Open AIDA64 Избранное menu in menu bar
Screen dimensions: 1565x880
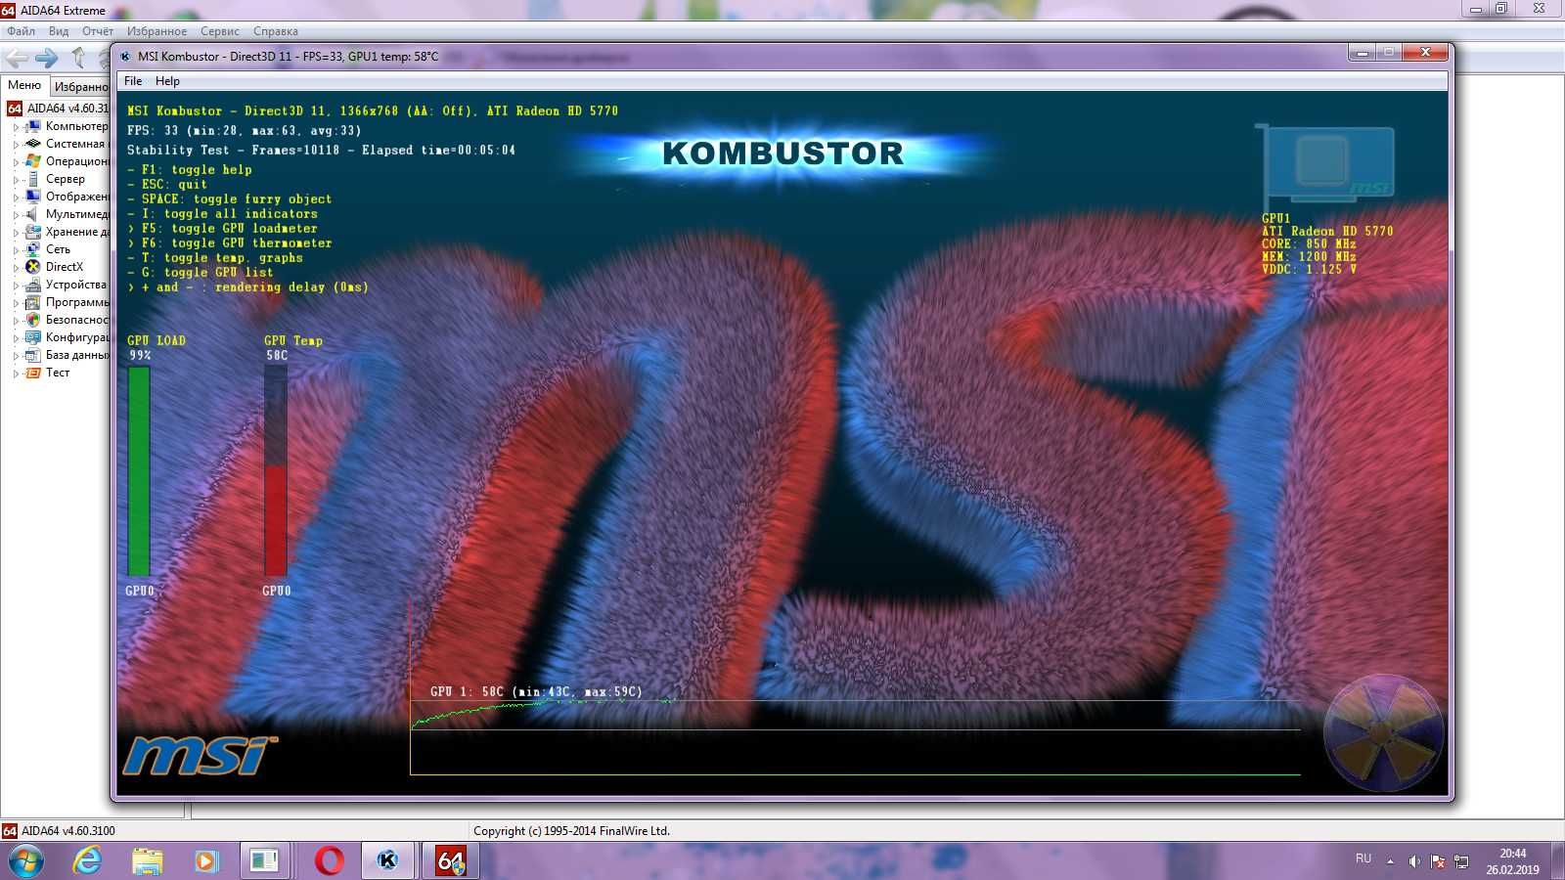click(156, 31)
